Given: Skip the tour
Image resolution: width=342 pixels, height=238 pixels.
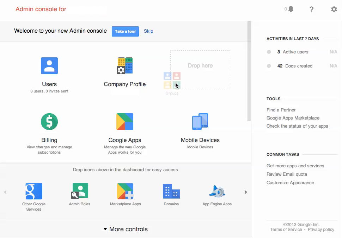Looking at the screenshot, I should point(148,31).
